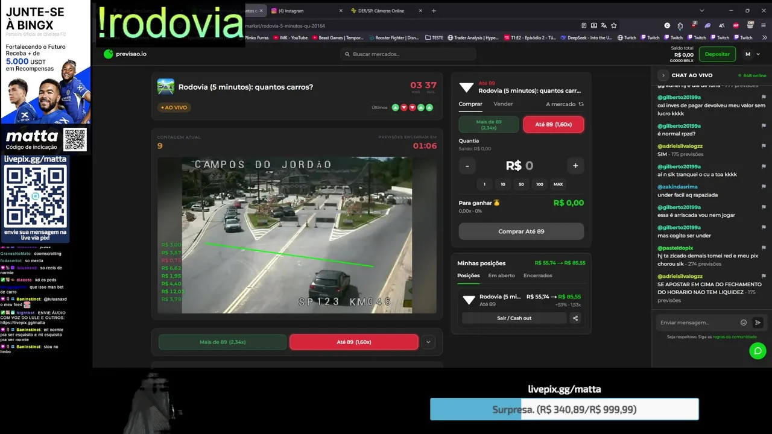This screenshot has height=434, width=772.
Task: Click the R$ 0 amount field
Action: 521,166
